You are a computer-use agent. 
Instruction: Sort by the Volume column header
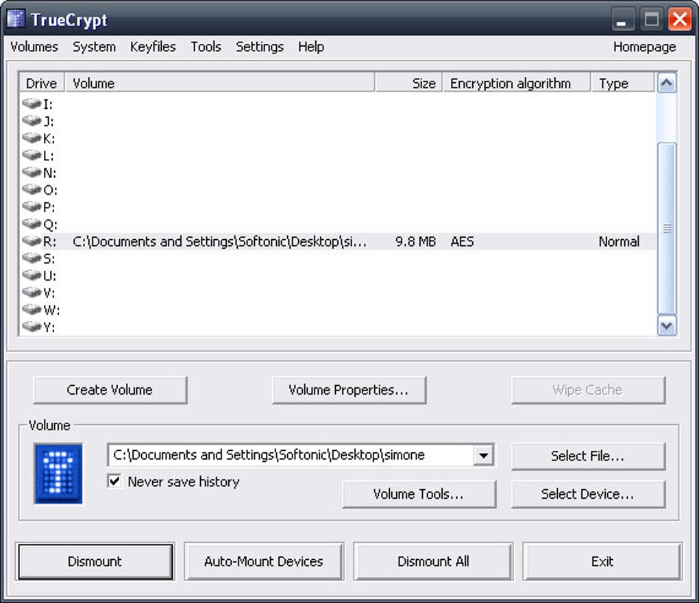pos(220,84)
